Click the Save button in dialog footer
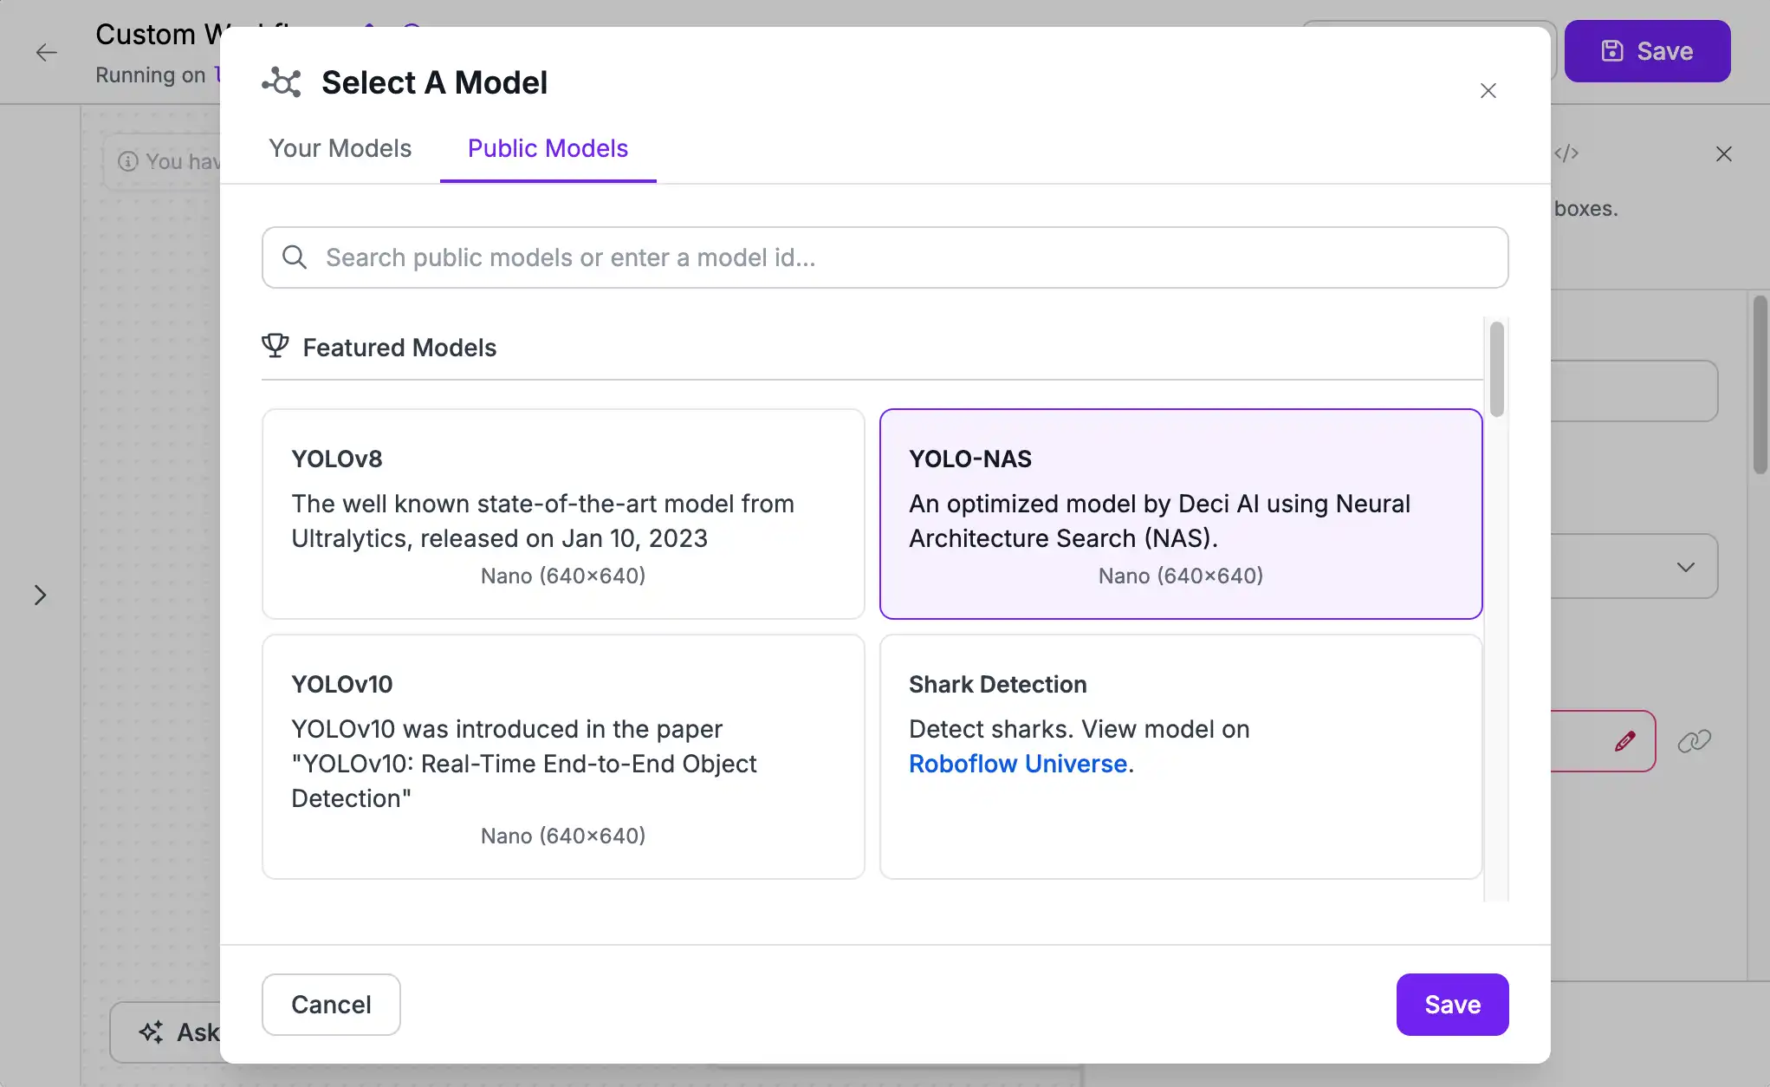The width and height of the screenshot is (1770, 1087). point(1453,1004)
